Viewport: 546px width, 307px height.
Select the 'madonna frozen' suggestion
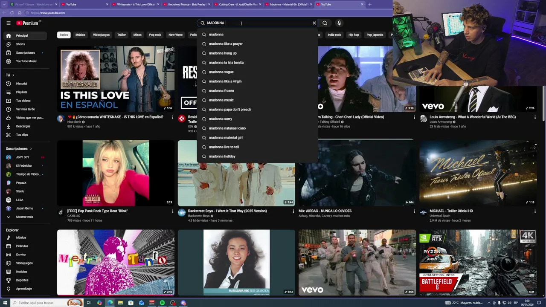257,91
